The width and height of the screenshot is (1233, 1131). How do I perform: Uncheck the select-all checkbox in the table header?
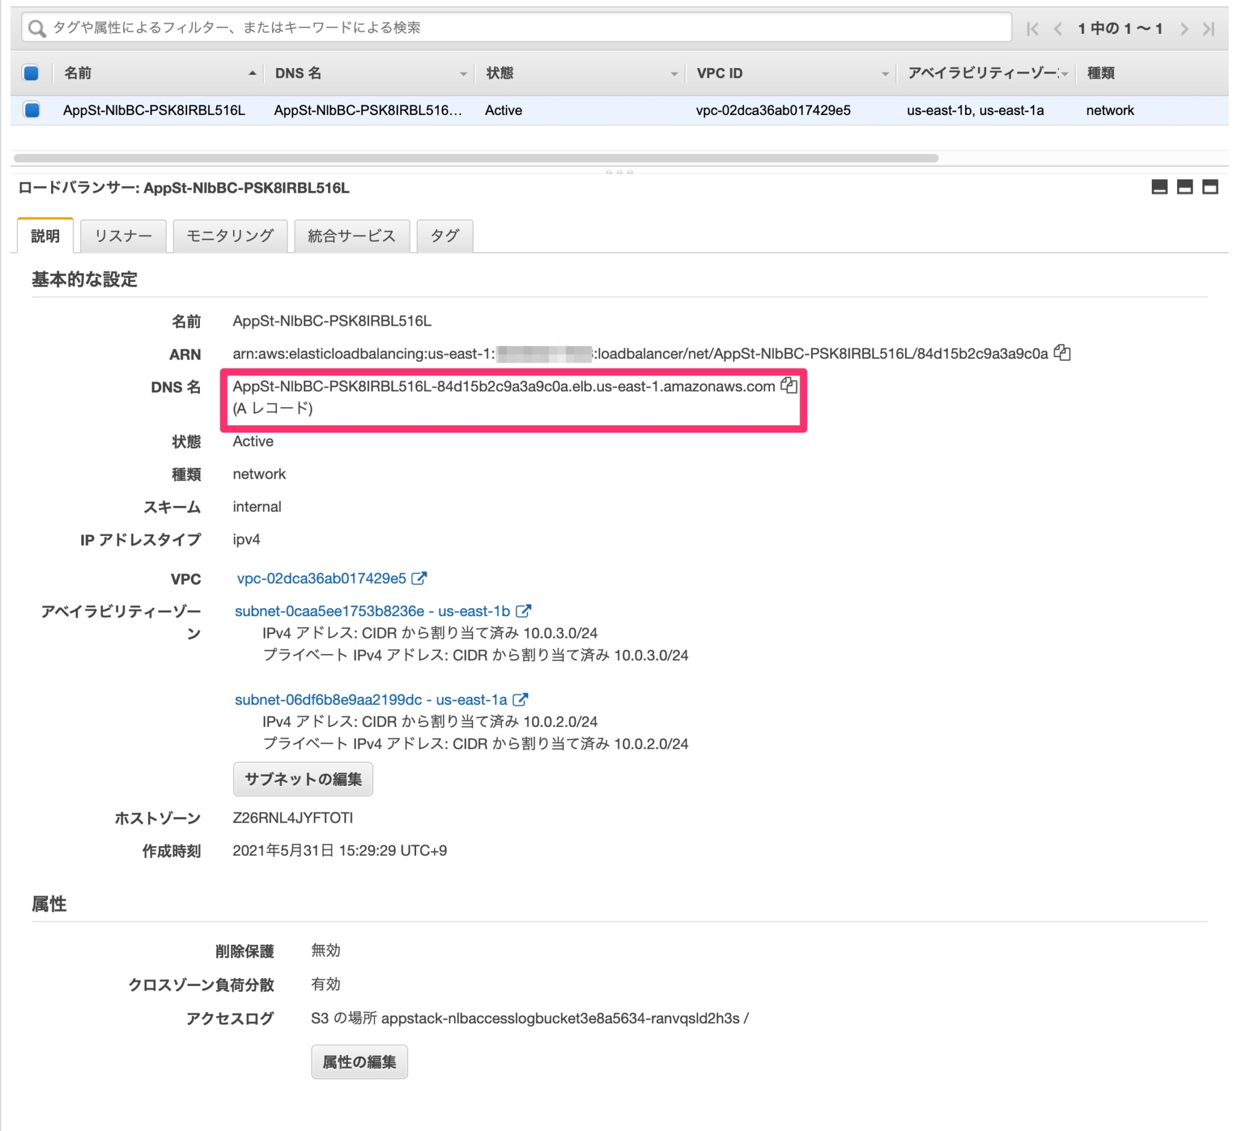point(31,72)
